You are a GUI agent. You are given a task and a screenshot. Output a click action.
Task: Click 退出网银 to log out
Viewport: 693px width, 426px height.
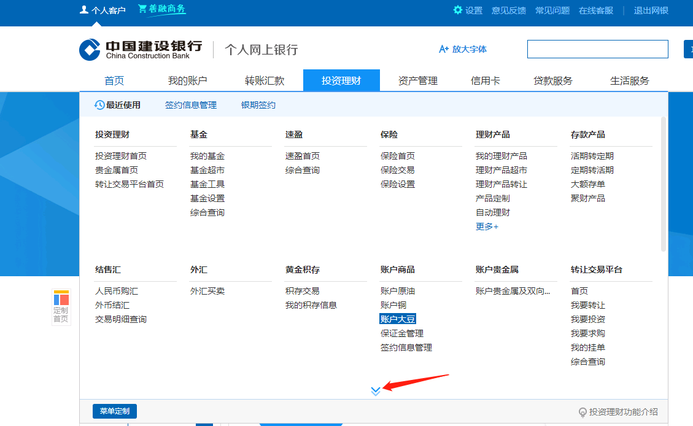point(651,10)
